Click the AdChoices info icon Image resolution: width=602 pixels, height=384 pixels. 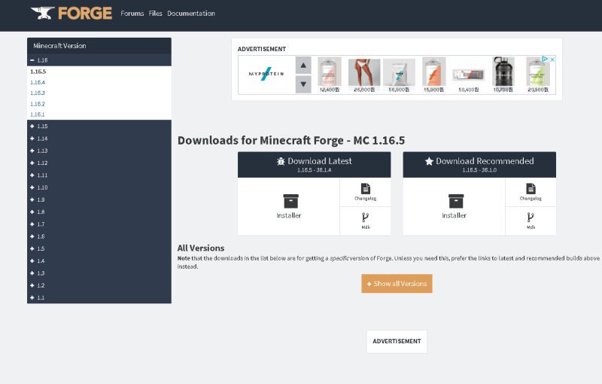[545, 59]
